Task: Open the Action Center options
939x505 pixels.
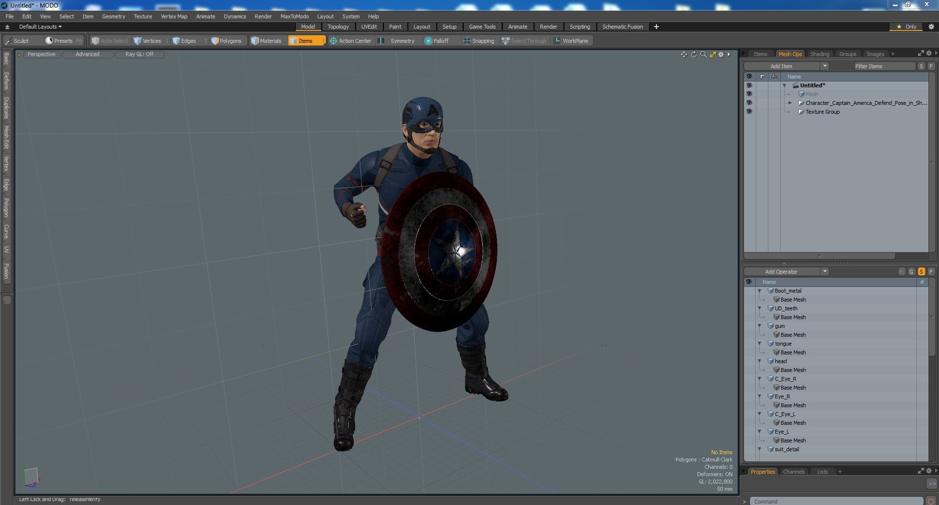Action: 350,41
